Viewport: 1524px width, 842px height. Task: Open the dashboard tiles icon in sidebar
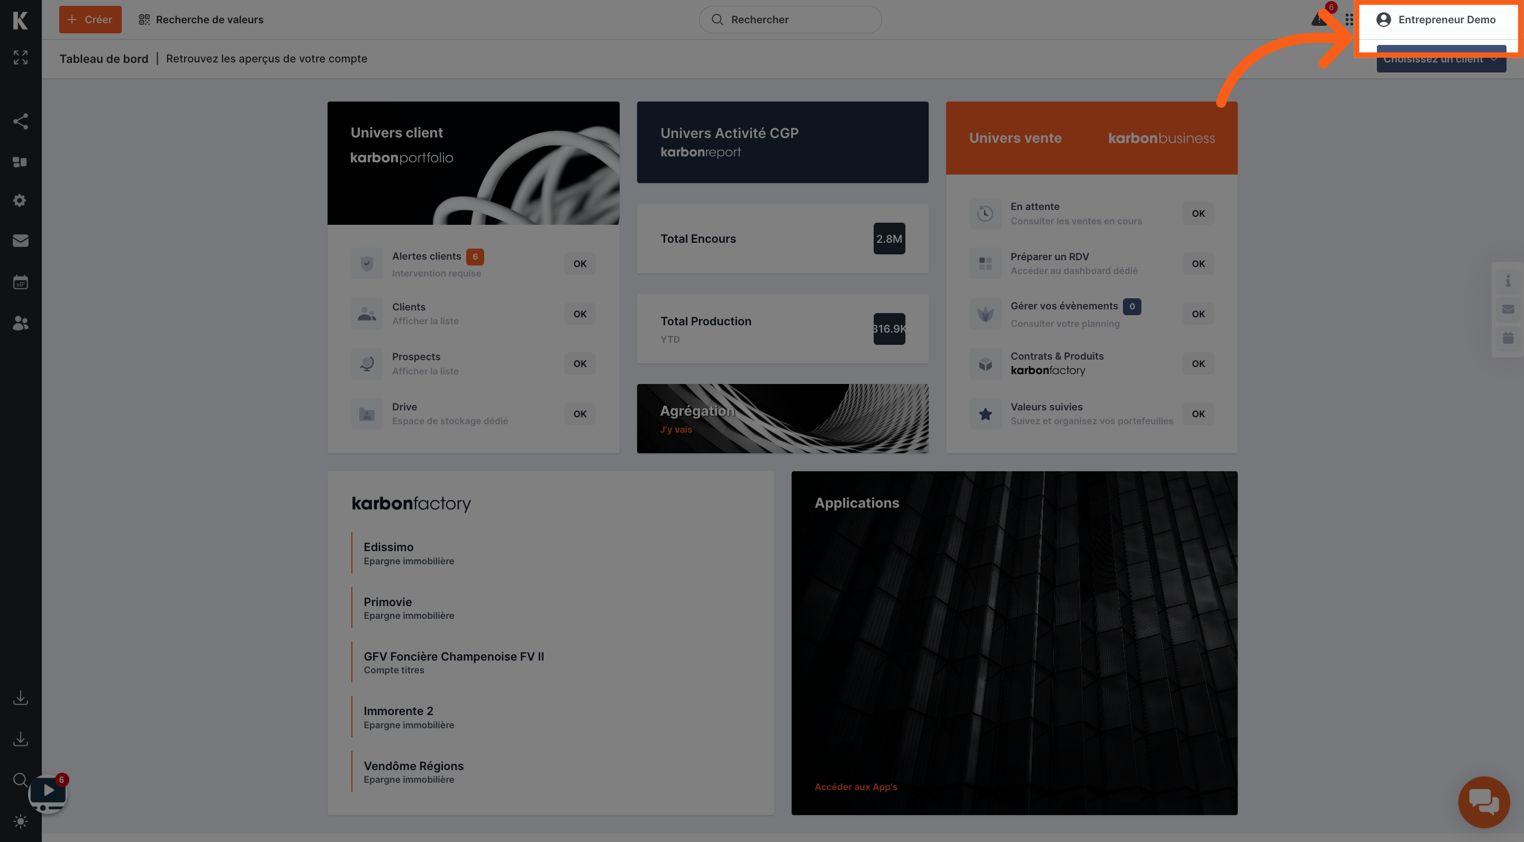pos(20,162)
